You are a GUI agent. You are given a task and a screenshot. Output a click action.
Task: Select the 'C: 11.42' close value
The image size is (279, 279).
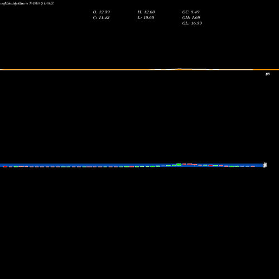pos(101,18)
